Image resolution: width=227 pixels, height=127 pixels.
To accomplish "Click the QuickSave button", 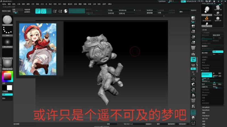I will 162,1.
